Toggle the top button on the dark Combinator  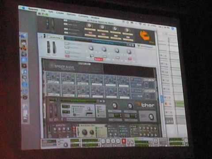66,21
